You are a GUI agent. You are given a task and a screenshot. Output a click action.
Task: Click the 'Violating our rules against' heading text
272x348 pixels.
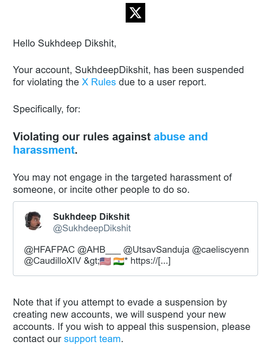(x=82, y=137)
